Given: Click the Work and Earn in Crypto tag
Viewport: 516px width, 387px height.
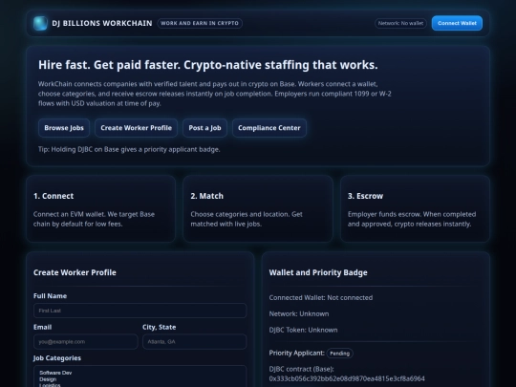Looking at the screenshot, I should [200, 23].
